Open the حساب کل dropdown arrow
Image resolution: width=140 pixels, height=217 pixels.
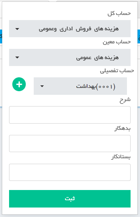[x=17, y=29]
